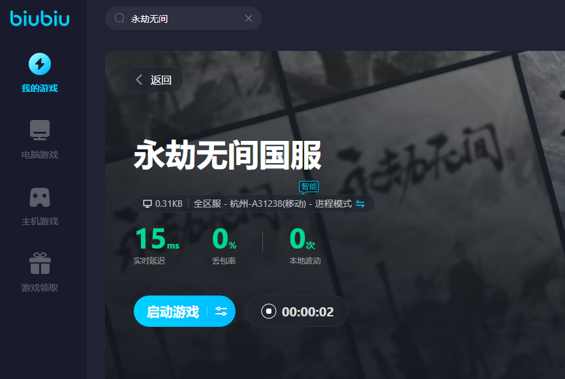The image size is (565, 379).
Task: Open game rewards via gift box icon
Action: 40,263
